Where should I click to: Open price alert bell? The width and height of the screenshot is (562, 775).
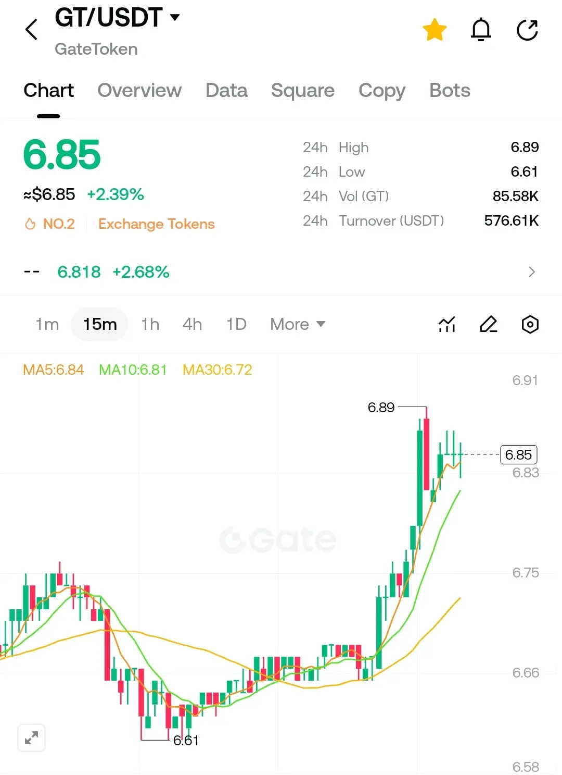click(481, 30)
